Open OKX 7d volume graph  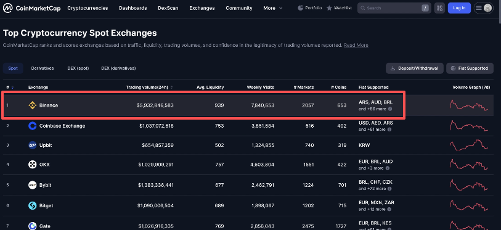tap(469, 165)
